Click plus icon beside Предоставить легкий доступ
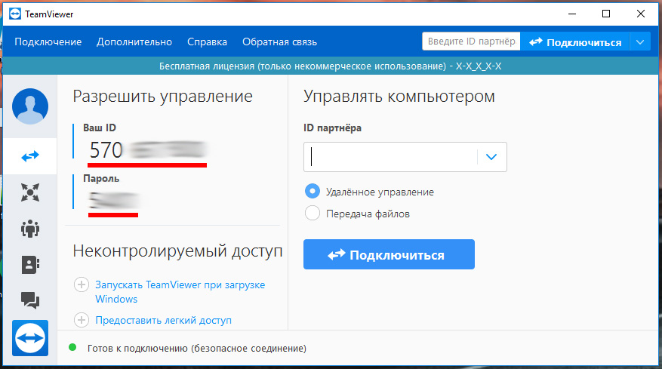Screen dimensions: 662x369 tap(82, 320)
